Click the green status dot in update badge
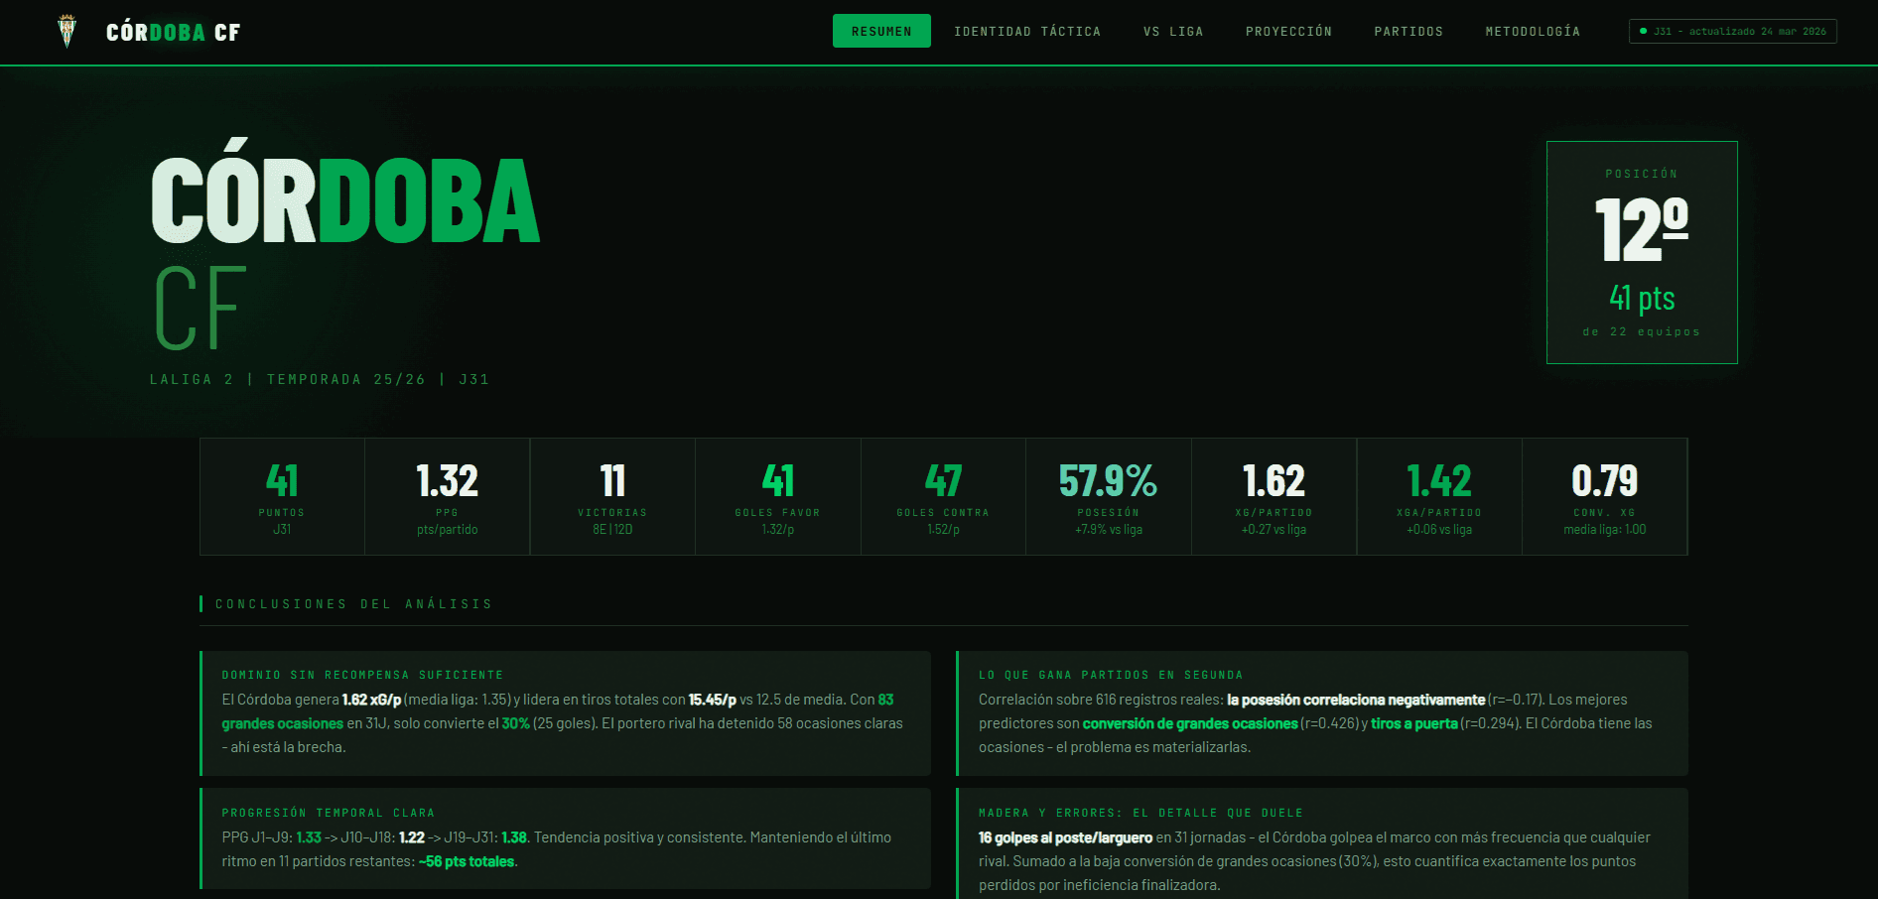1878x899 pixels. point(1644,31)
